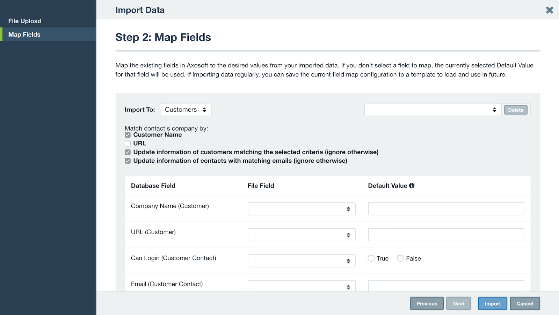The image size is (559, 315).
Task: Focus Default Value field for Email (Customer Contact)
Action: [446, 286]
